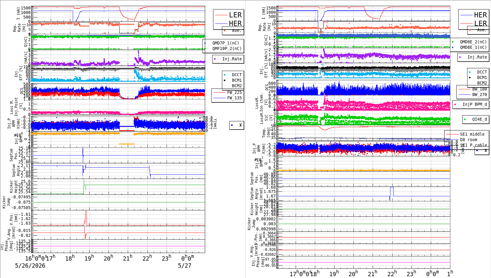This screenshot has height=278, width=491.
Task: Click the 20h tick label on left plot
Action: click(x=109, y=258)
